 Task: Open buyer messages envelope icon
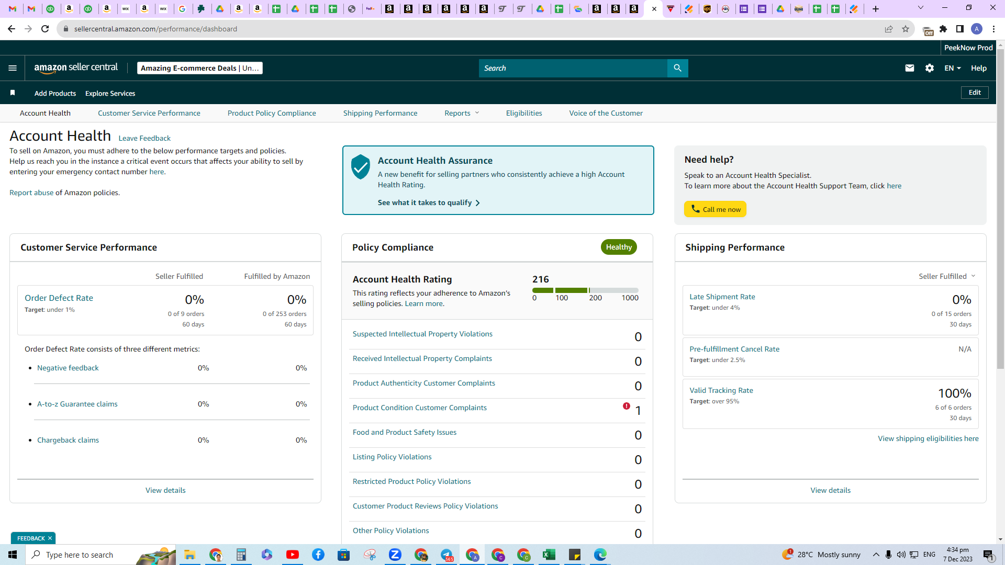pos(910,68)
